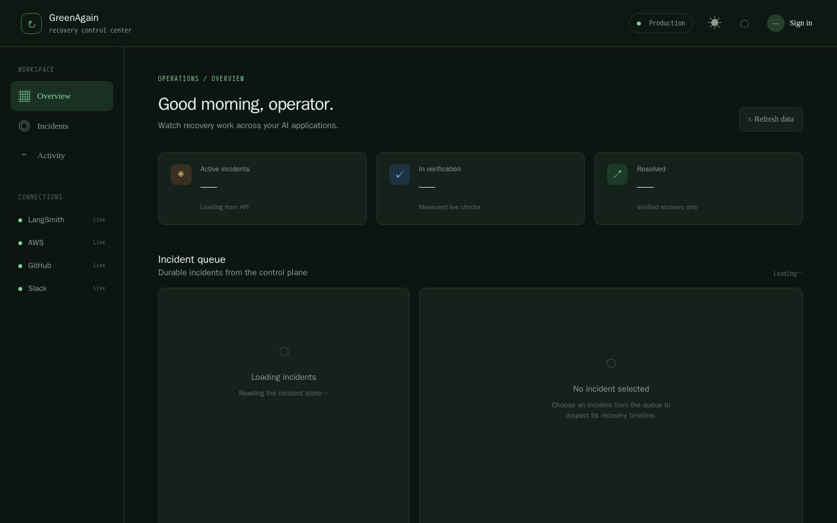
Task: Select the AWS connection
Action: pyautogui.click(x=61, y=243)
